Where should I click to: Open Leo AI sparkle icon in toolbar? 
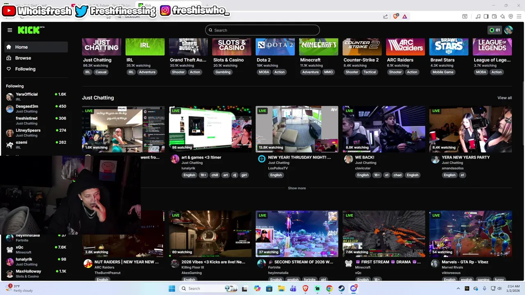point(502,16)
